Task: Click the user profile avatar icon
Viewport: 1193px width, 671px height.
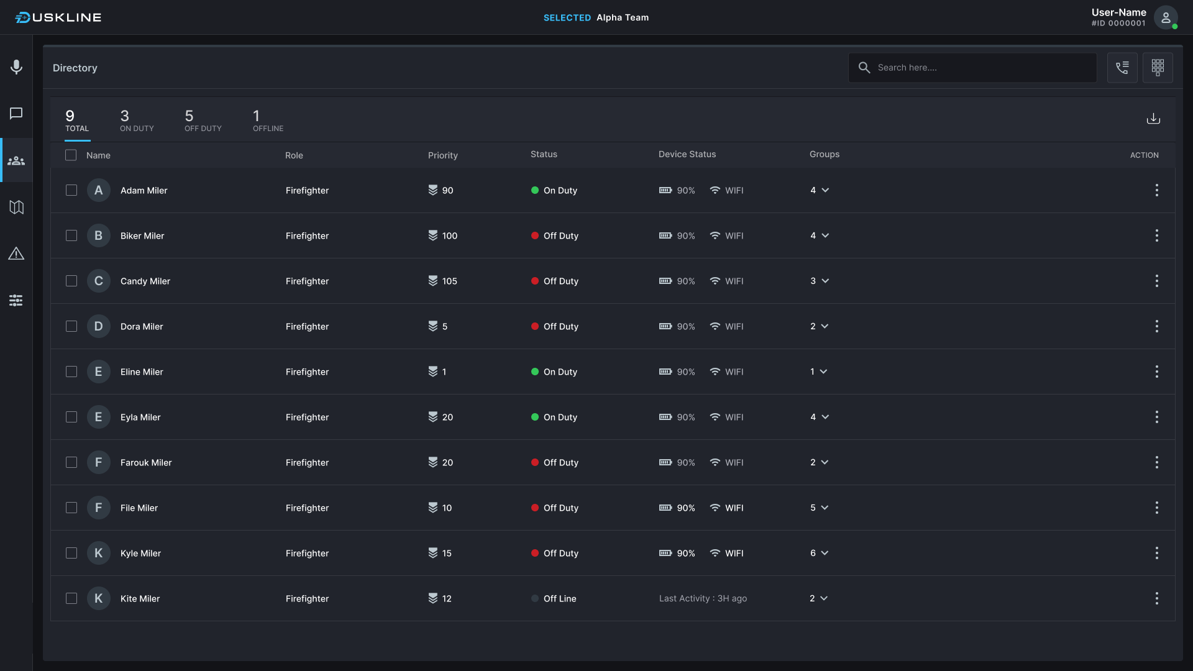Action: click(1166, 17)
